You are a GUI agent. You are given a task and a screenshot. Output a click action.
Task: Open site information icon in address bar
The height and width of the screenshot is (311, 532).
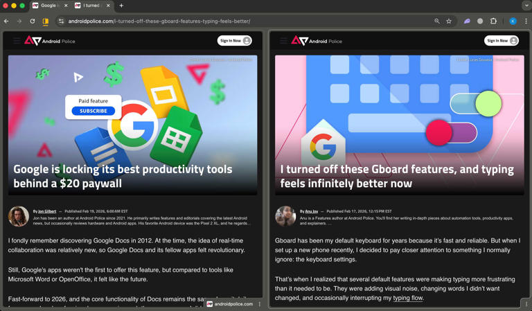(x=61, y=21)
